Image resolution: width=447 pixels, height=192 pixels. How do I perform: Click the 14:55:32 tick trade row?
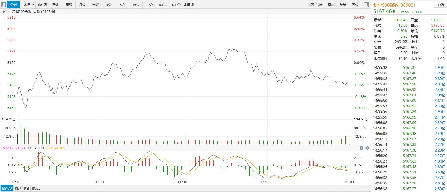(409, 67)
